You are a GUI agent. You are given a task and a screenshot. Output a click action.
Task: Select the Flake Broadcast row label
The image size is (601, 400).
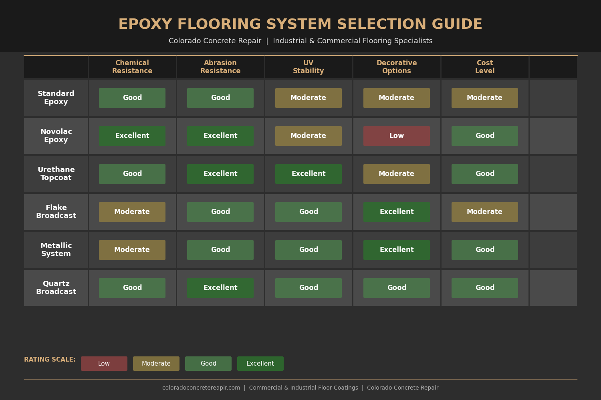(56, 212)
